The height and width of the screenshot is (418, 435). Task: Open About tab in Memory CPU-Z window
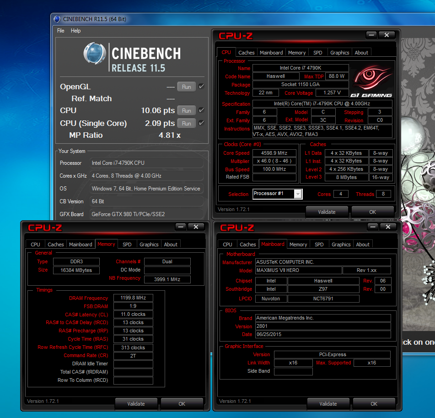point(171,244)
